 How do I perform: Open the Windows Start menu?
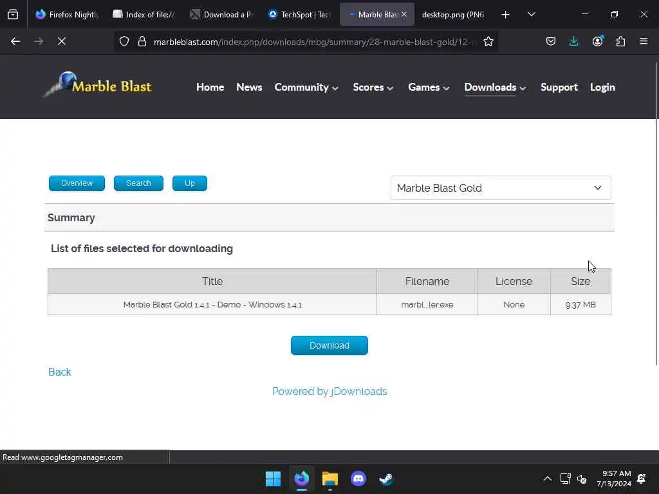coord(273,479)
